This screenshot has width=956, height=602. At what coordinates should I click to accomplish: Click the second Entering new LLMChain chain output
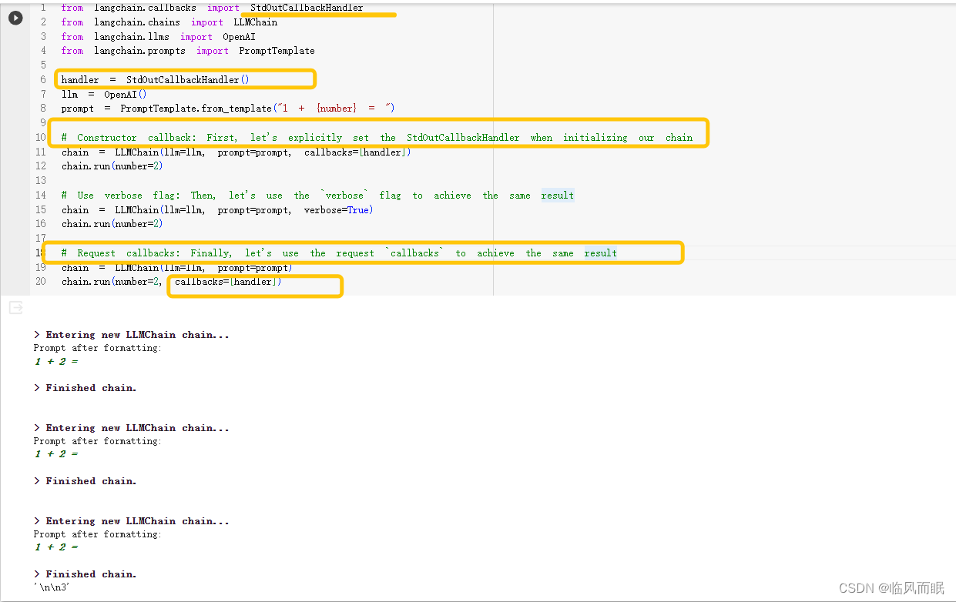click(x=132, y=428)
